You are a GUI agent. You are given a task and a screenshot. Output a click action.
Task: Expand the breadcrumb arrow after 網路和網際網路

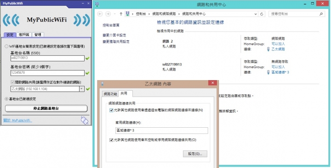[x=179, y=14]
